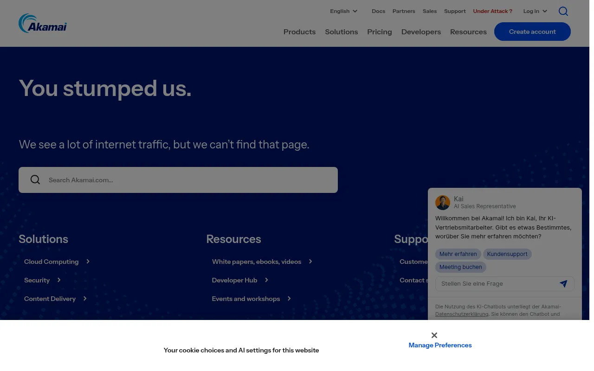The image size is (594, 371).
Task: Open the English language dropdown
Action: click(344, 11)
